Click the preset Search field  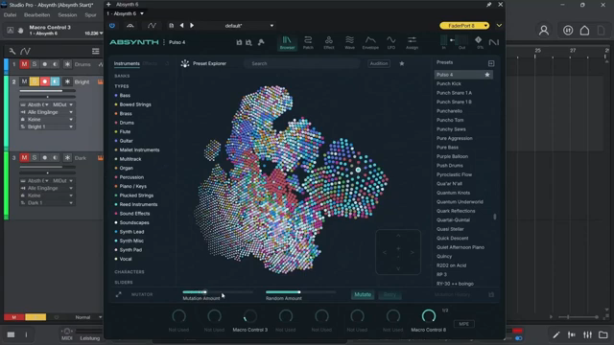301,63
